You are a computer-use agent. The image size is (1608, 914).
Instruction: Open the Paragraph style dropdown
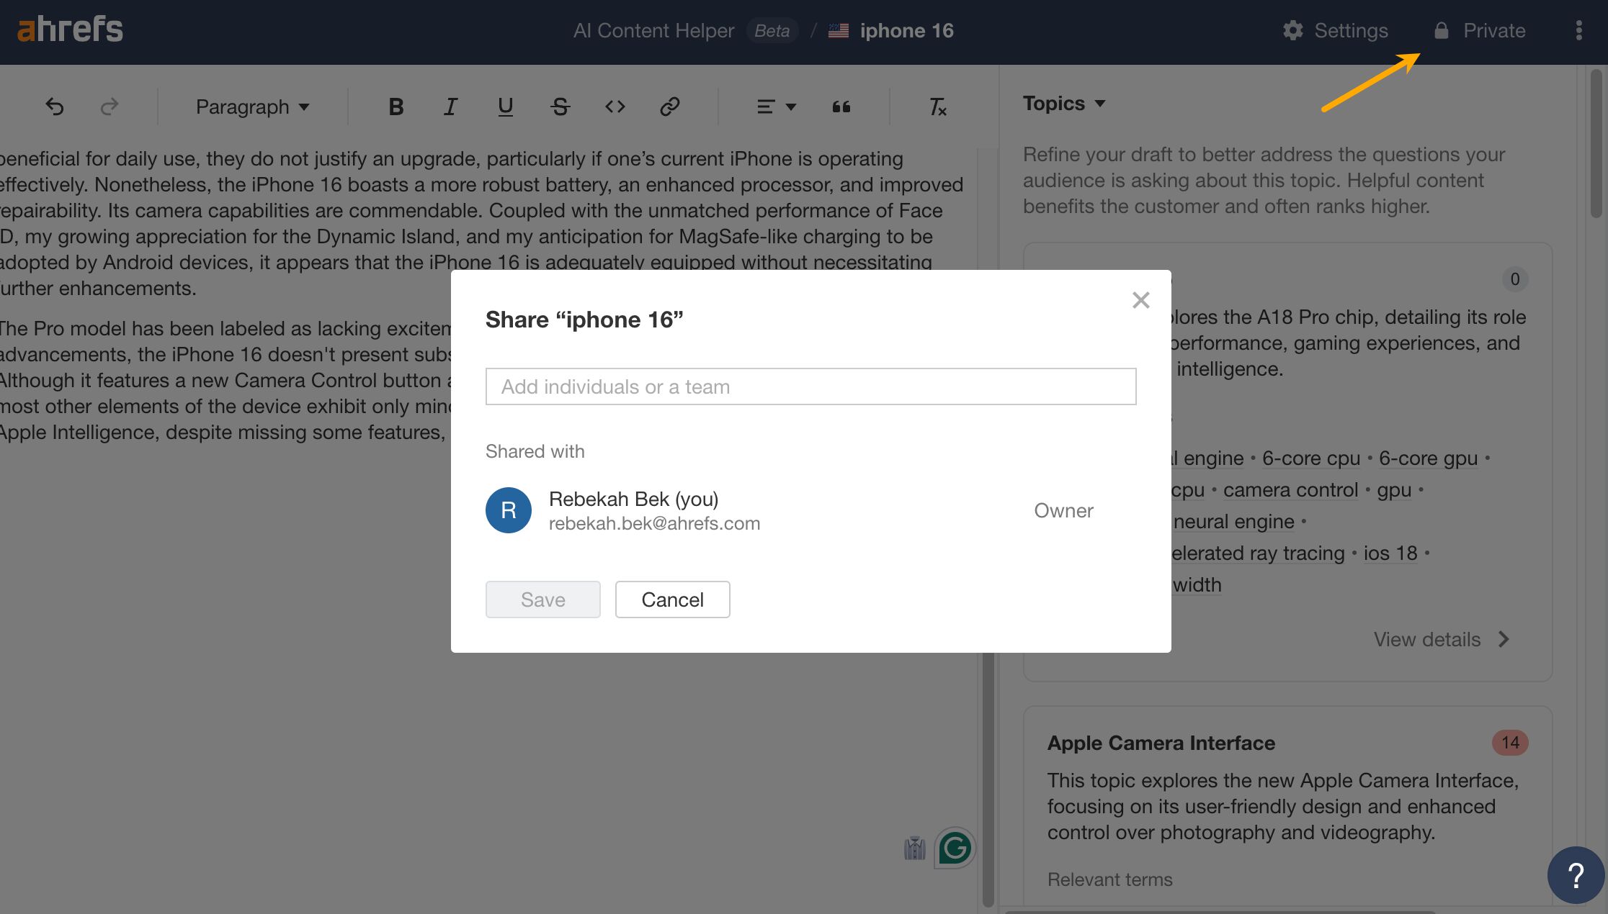(x=252, y=107)
